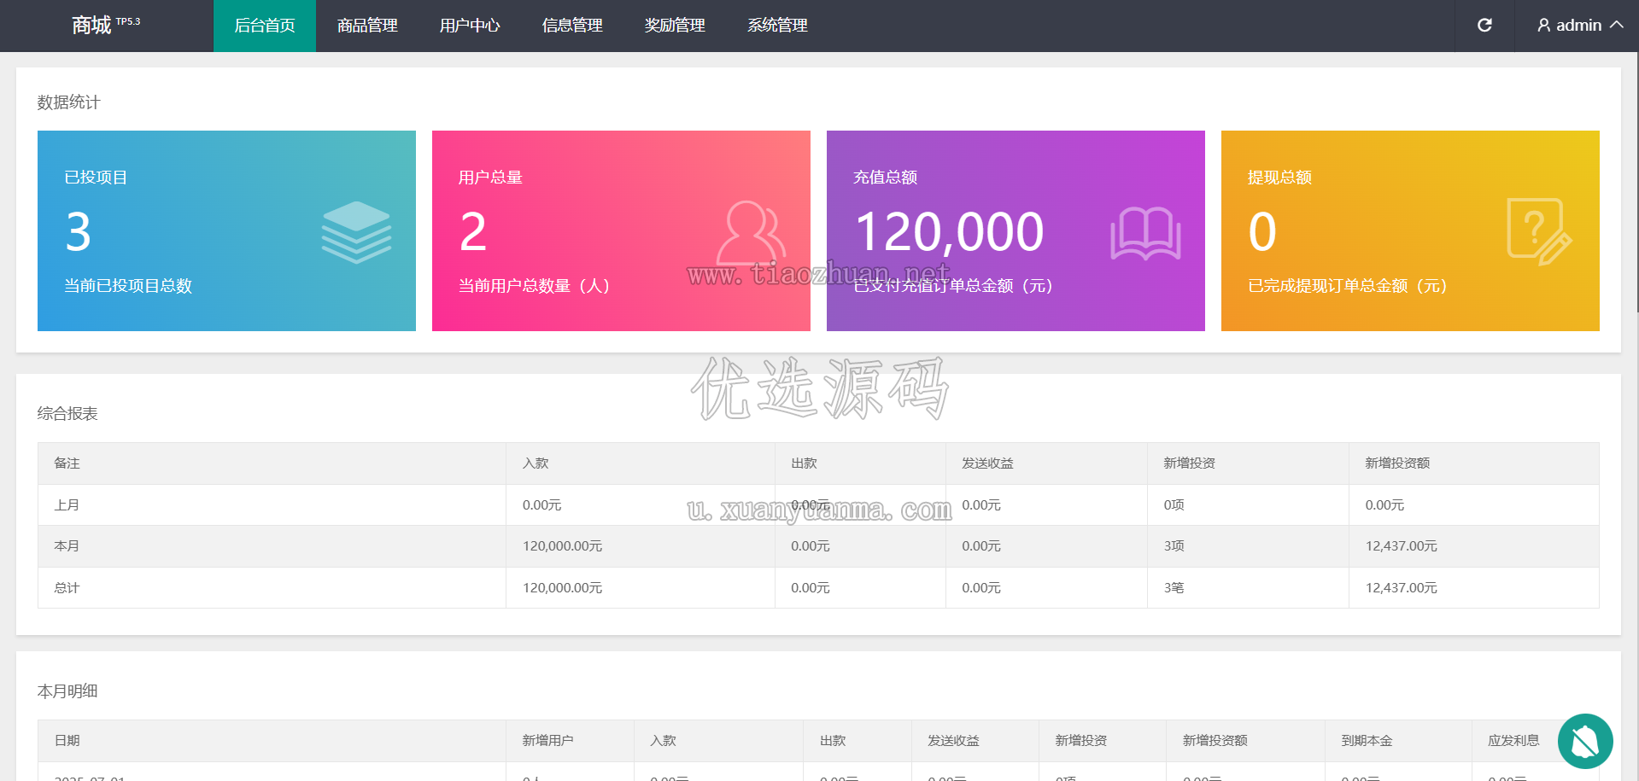Open the 用户中心 menu
This screenshot has height=781, width=1639.
coord(470,26)
